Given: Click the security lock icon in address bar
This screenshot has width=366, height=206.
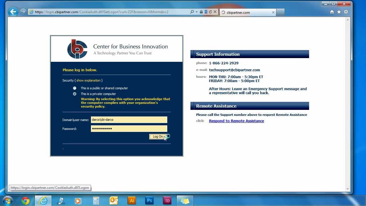Looking at the screenshot, I should [x=201, y=12].
